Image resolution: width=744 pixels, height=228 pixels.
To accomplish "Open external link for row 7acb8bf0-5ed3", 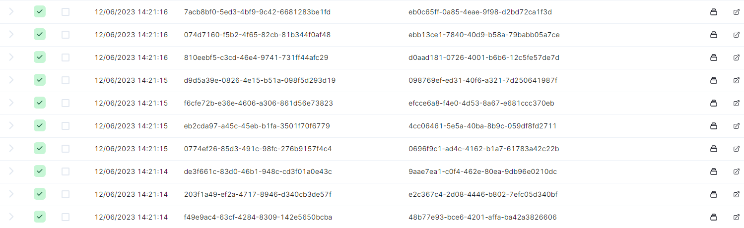I will tap(736, 12).
